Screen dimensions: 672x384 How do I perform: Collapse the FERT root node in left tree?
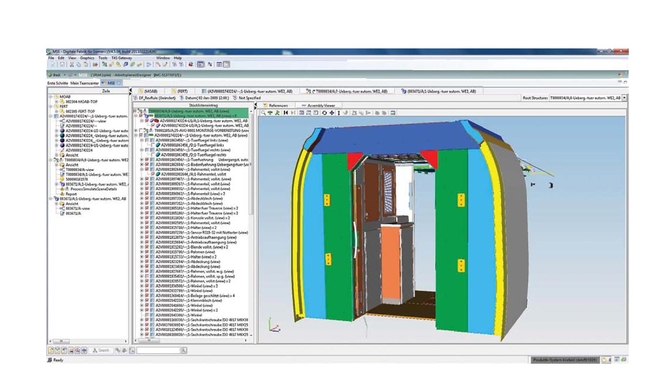(x=51, y=106)
